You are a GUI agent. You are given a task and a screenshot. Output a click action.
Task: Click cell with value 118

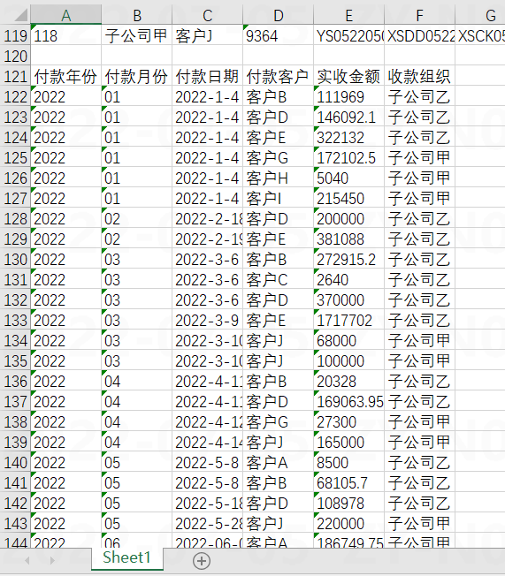pos(65,35)
